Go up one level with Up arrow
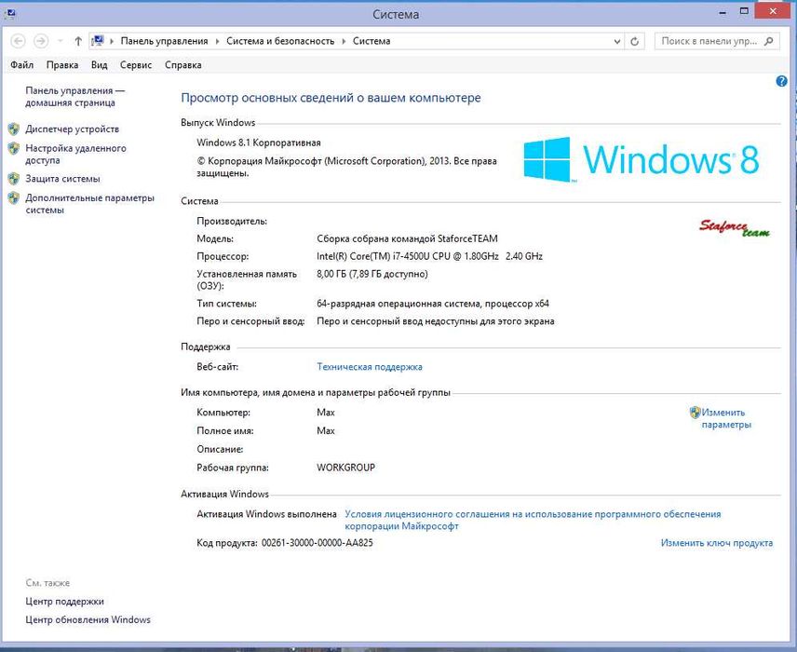 coord(78,41)
